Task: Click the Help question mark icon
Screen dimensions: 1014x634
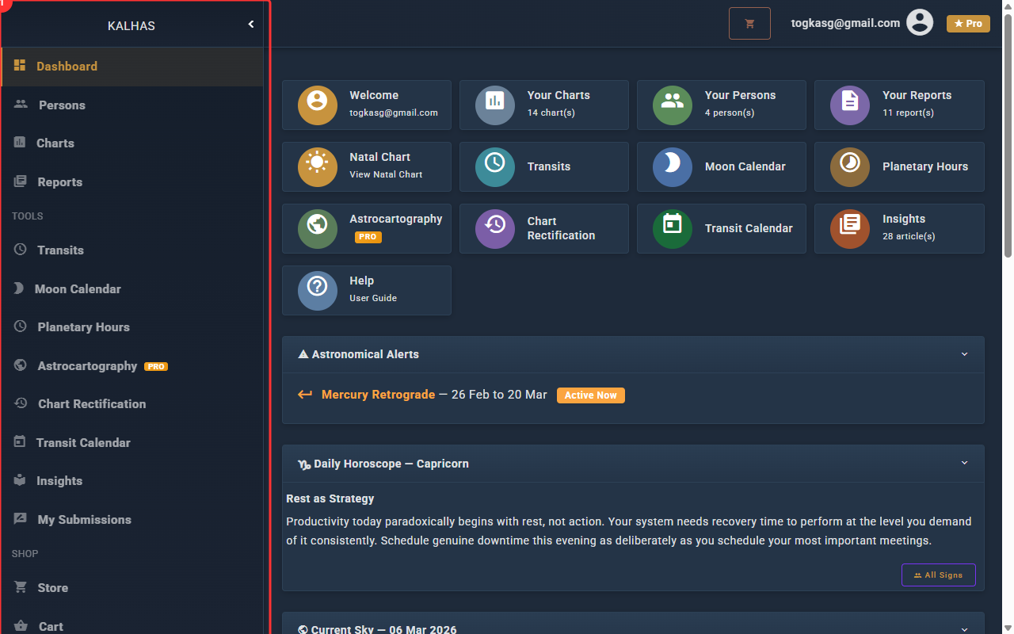Action: 317,290
